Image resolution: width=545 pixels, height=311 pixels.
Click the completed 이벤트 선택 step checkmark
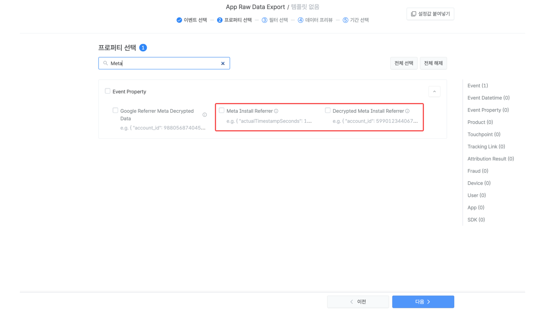pyautogui.click(x=179, y=20)
